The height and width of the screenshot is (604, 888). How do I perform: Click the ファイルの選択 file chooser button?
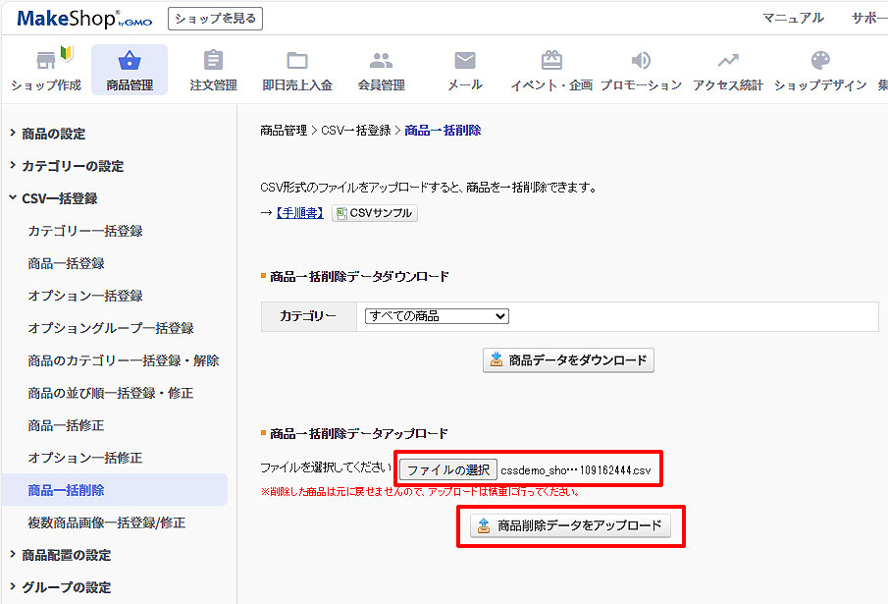coord(448,470)
